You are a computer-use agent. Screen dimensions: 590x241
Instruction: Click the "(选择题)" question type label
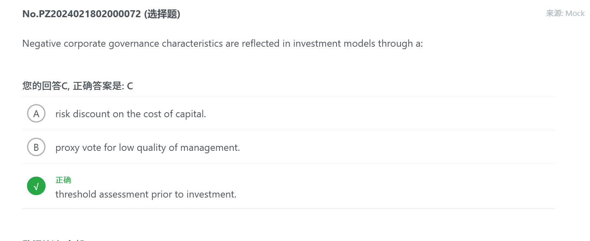(x=162, y=14)
